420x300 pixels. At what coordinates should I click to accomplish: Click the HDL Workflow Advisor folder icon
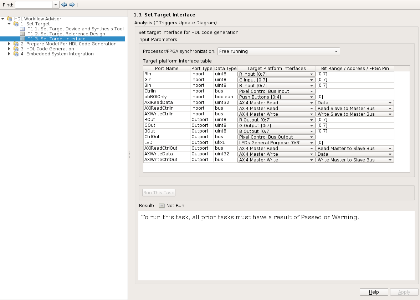[x=10, y=19]
